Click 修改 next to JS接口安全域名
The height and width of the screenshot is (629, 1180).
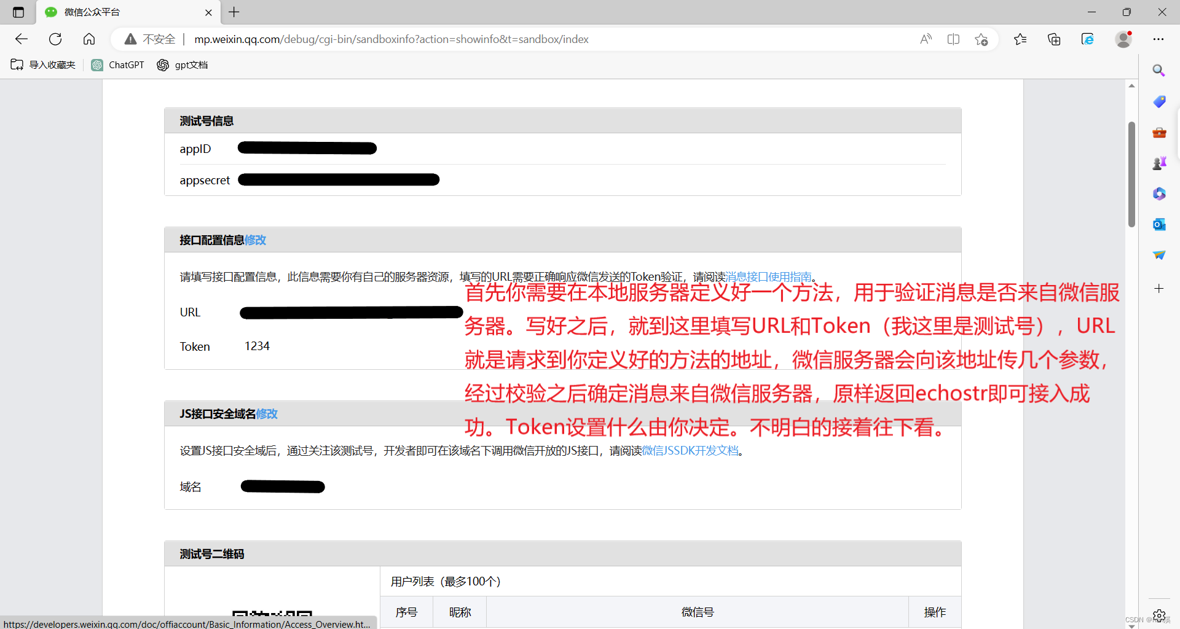267,414
